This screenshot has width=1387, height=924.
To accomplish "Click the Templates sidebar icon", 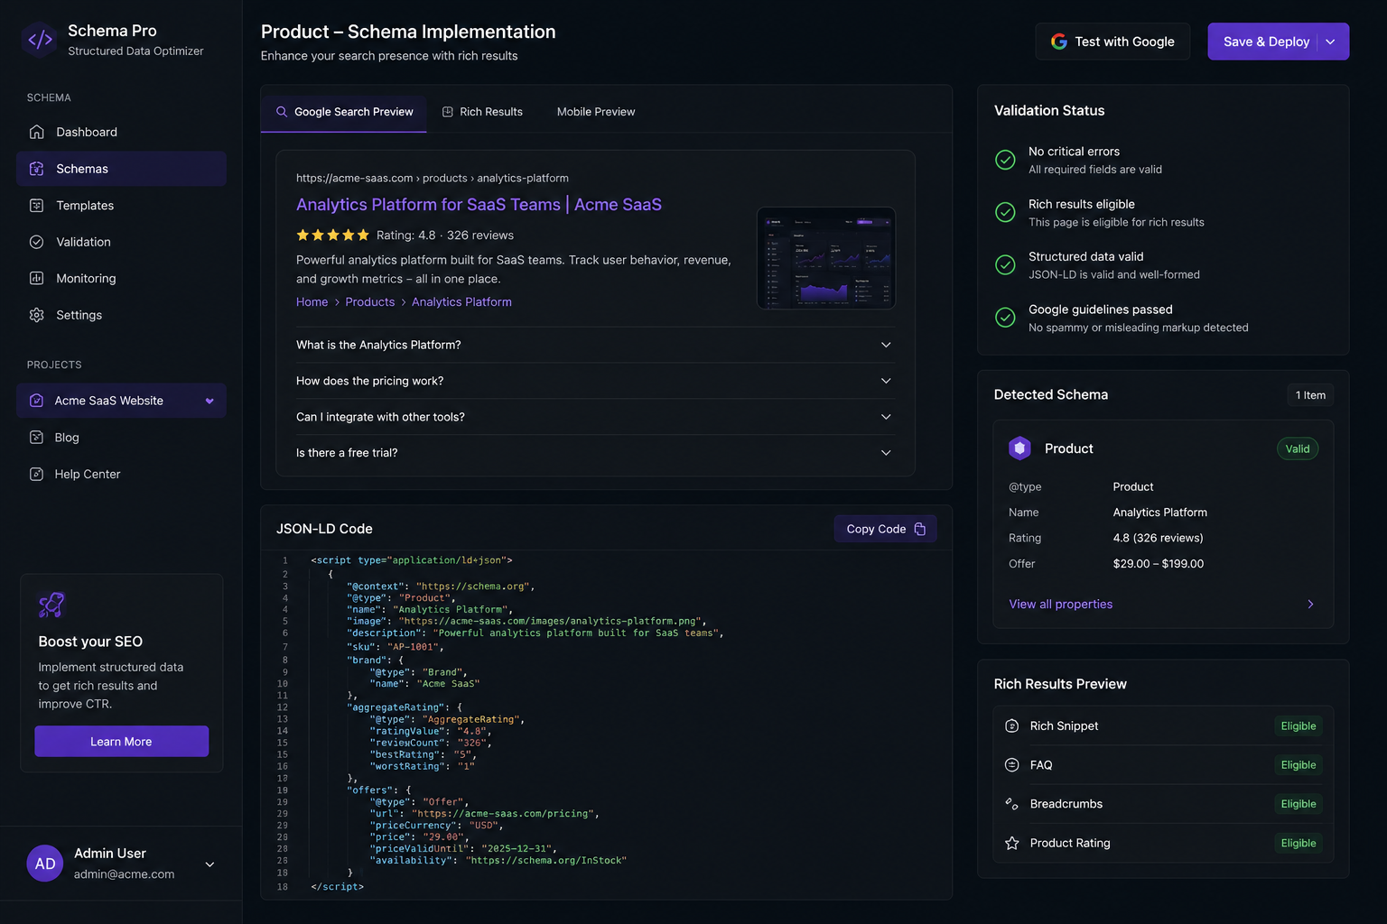I will click(x=36, y=206).
